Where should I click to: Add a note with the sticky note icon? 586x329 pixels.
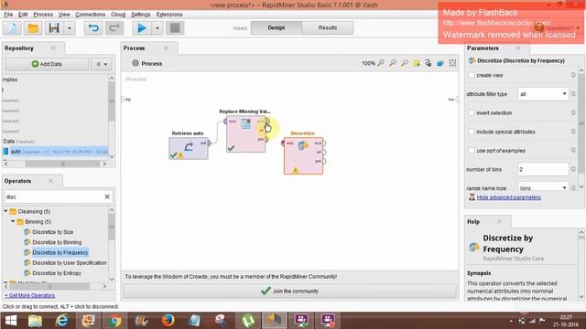click(x=417, y=63)
